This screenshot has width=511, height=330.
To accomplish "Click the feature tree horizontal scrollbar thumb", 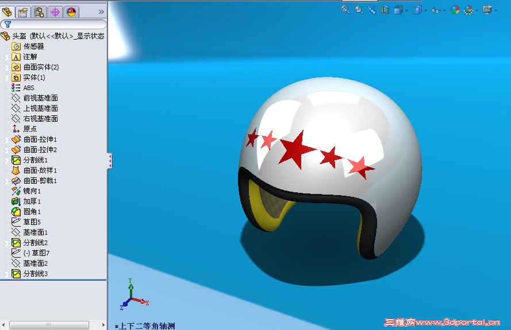I will pyautogui.click(x=49, y=325).
